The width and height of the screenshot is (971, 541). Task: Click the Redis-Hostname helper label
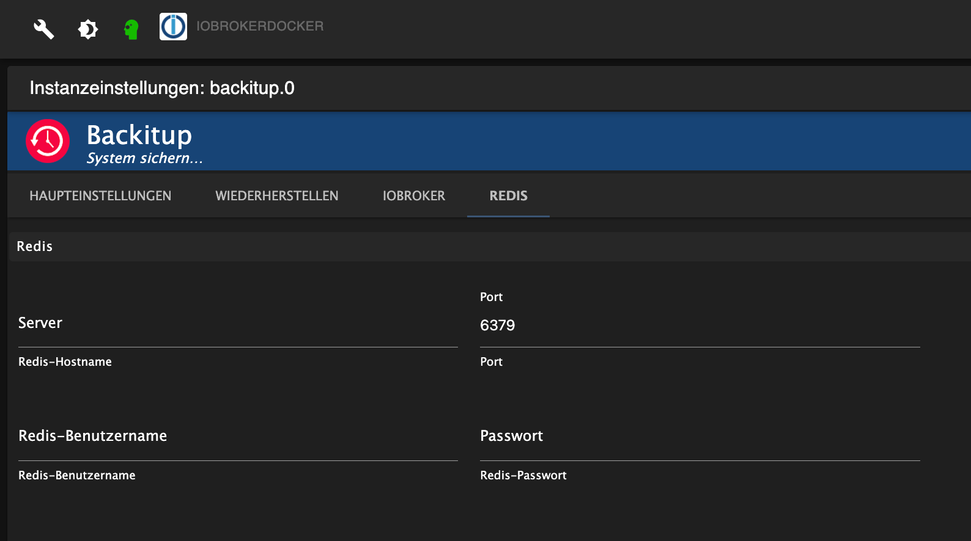click(65, 361)
